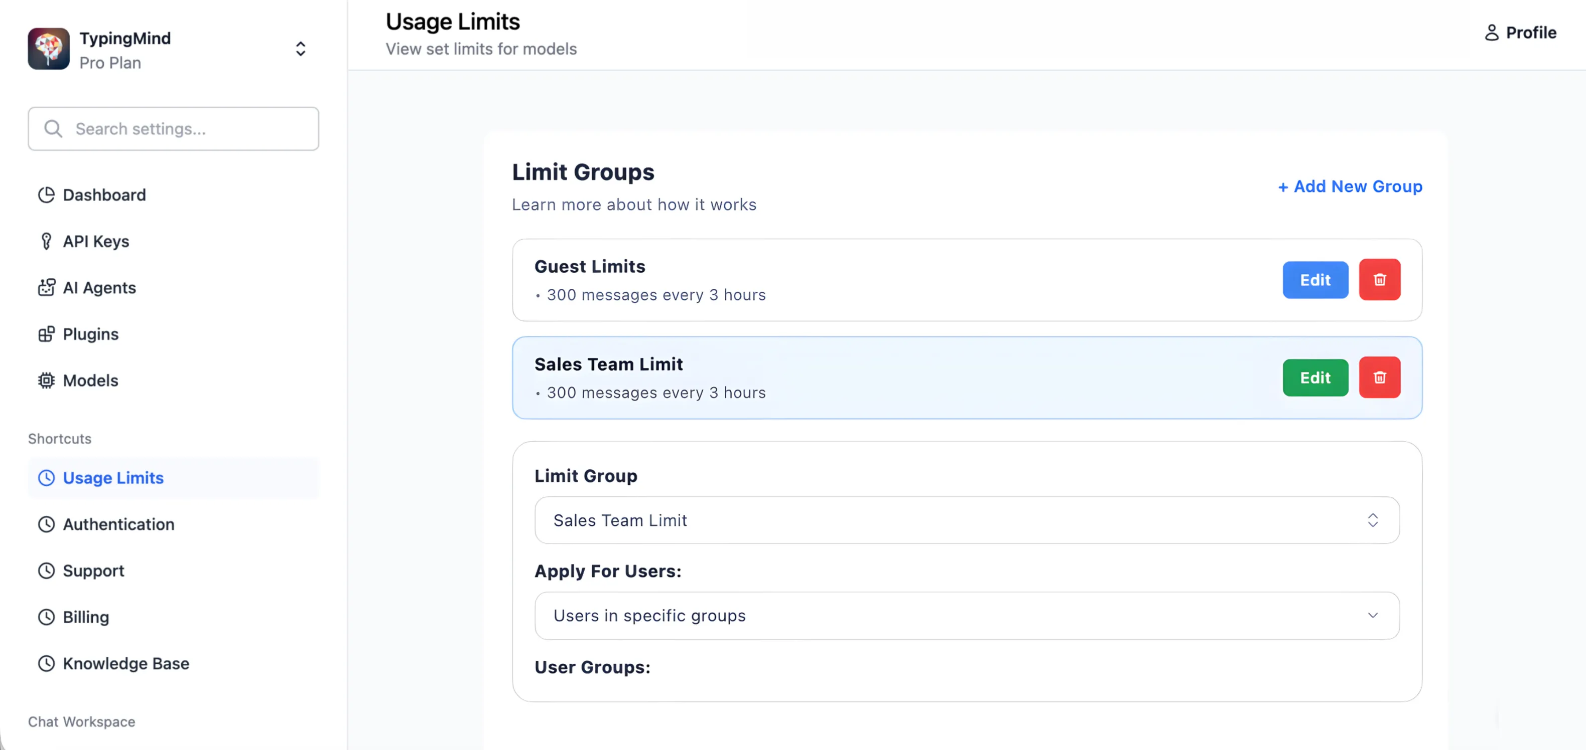
Task: Open Profile using the person icon
Action: pos(1493,33)
